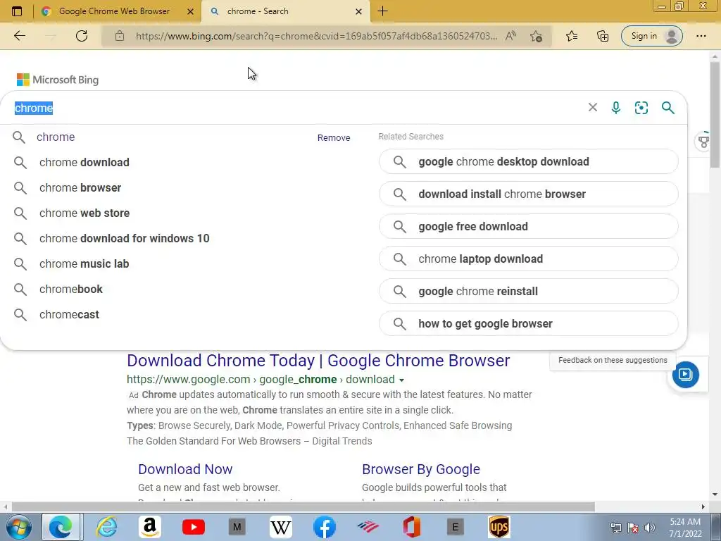
Task: Open the Collections icon
Action: coord(603,36)
